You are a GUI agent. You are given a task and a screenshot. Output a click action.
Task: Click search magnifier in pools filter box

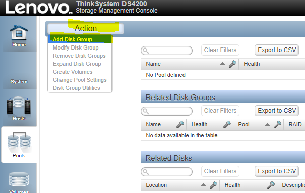click(x=146, y=51)
